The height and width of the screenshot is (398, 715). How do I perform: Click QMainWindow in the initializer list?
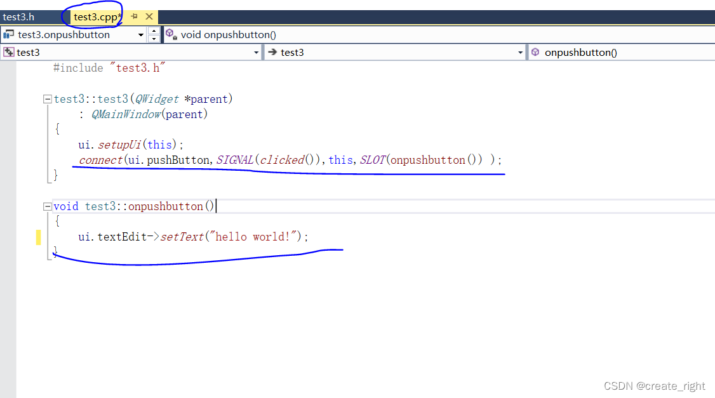126,114
